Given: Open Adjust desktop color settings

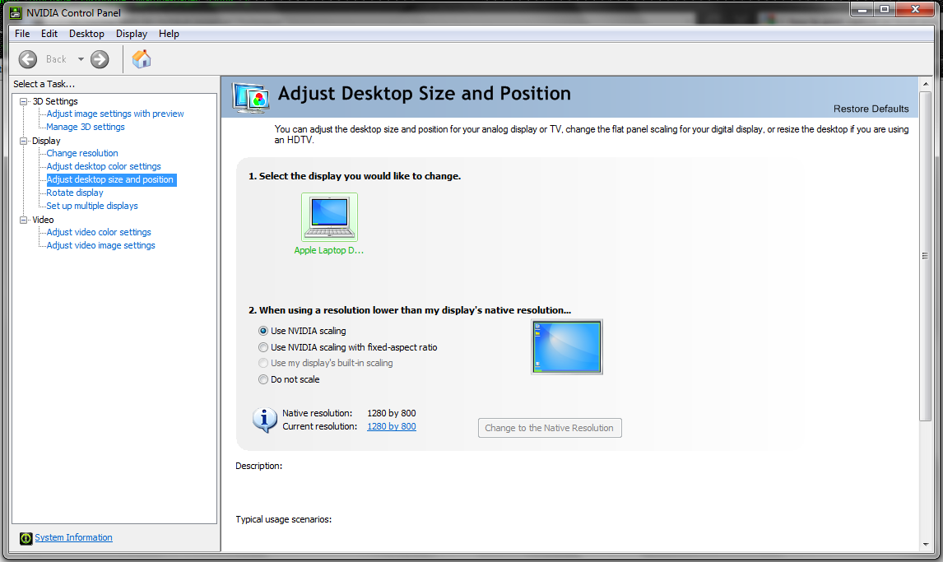Looking at the screenshot, I should [x=104, y=166].
